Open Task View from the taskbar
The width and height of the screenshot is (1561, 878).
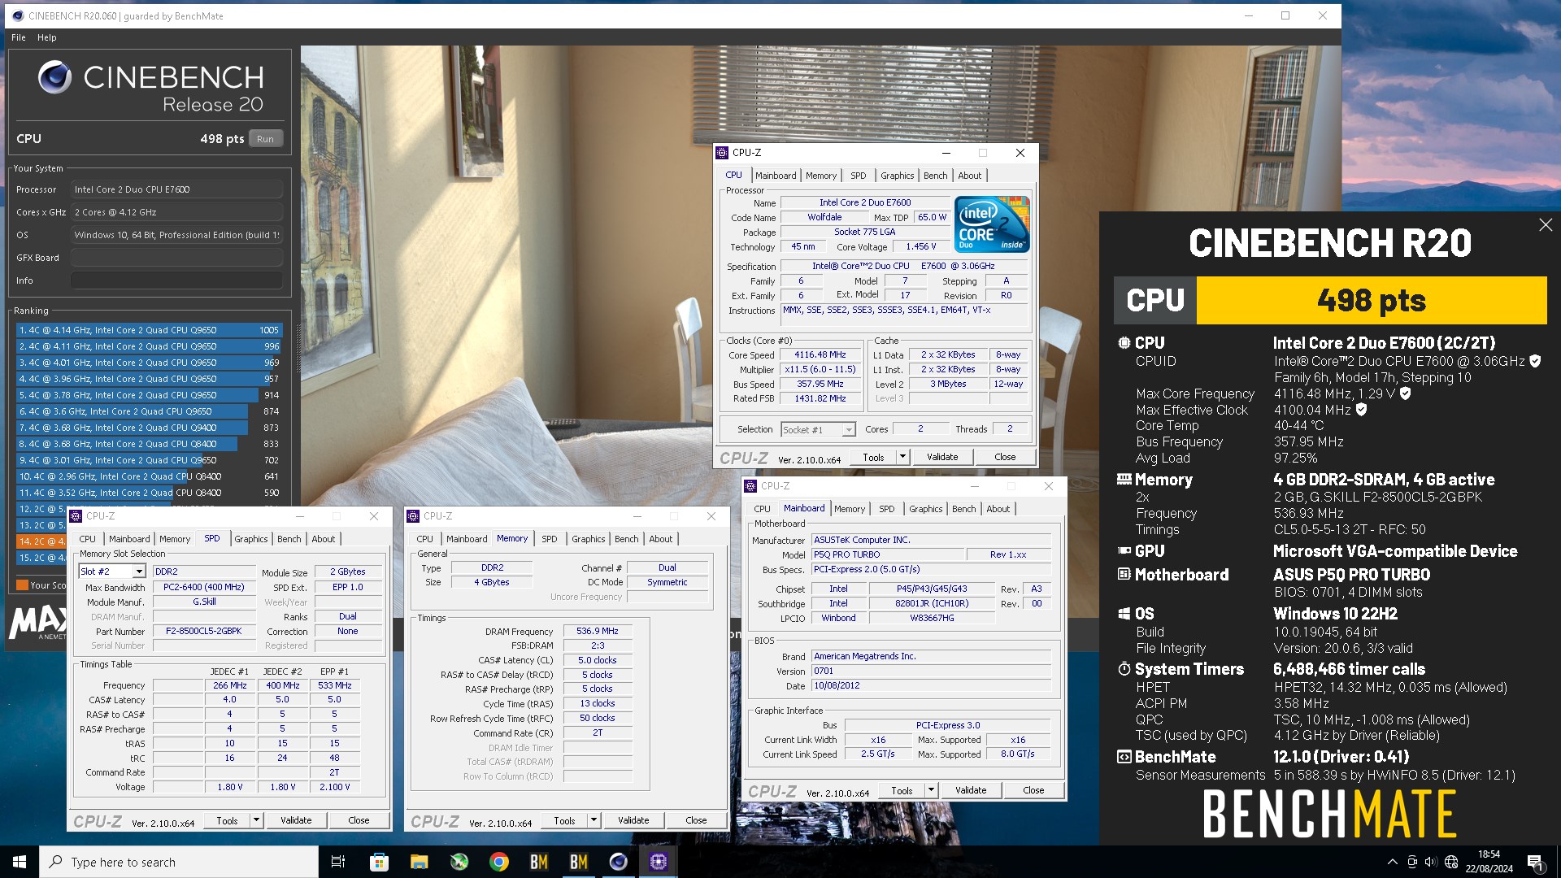pos(338,862)
